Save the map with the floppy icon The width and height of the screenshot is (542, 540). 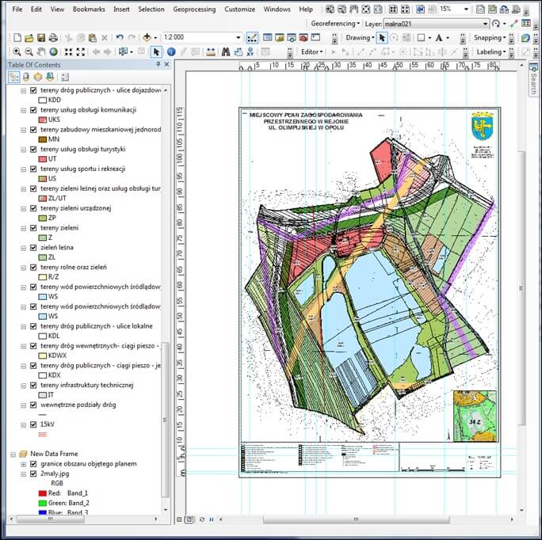41,38
